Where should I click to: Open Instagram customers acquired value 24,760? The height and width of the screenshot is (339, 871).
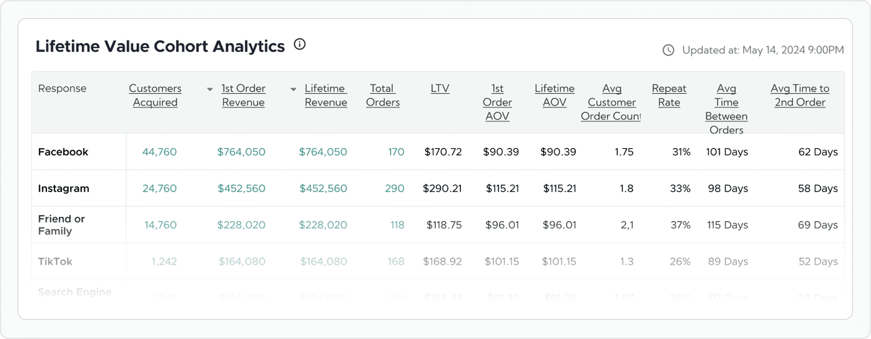pyautogui.click(x=160, y=188)
